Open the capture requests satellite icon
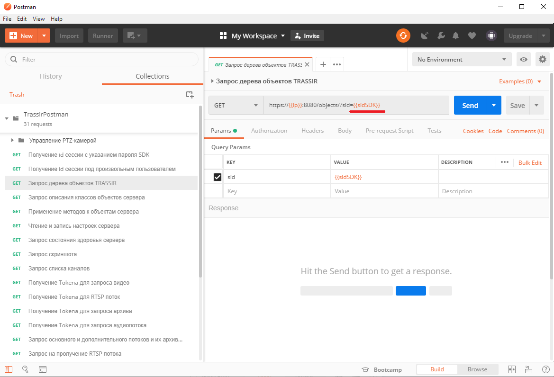 click(424, 36)
